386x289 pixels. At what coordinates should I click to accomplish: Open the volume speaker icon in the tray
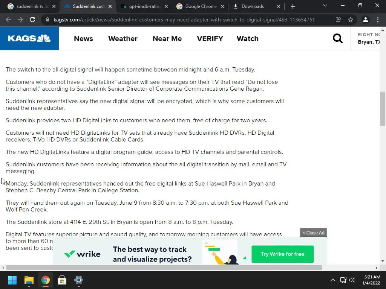352,280
